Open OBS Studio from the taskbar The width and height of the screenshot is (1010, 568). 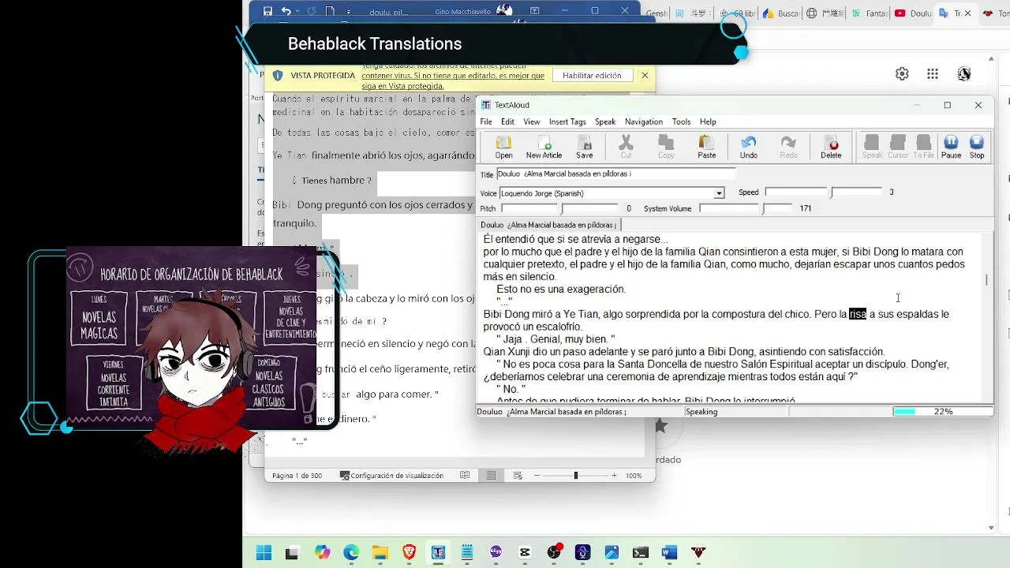554,552
